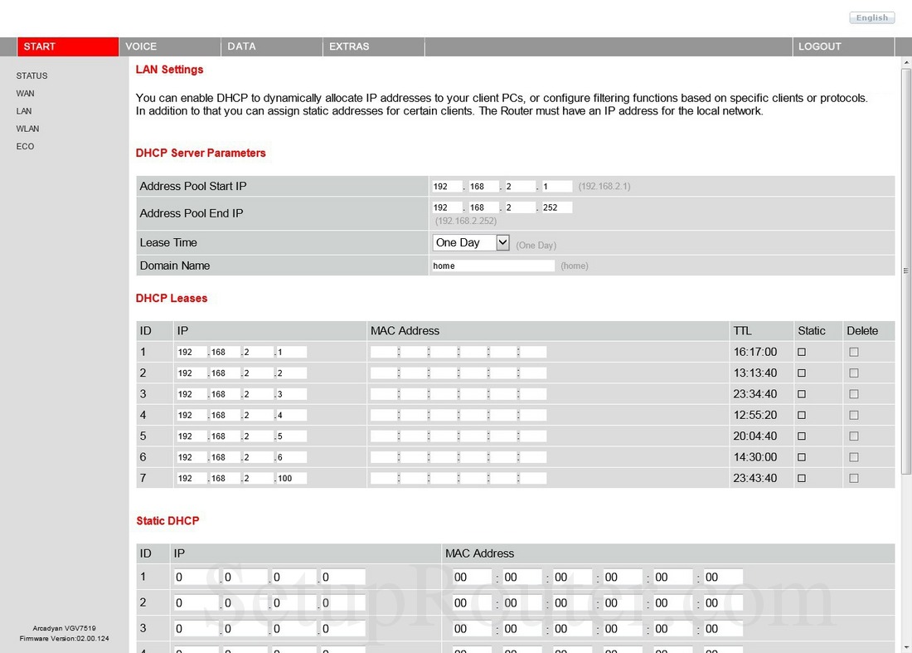Image resolution: width=912 pixels, height=653 pixels.
Task: Open the EXTRAS tab
Action: (373, 46)
